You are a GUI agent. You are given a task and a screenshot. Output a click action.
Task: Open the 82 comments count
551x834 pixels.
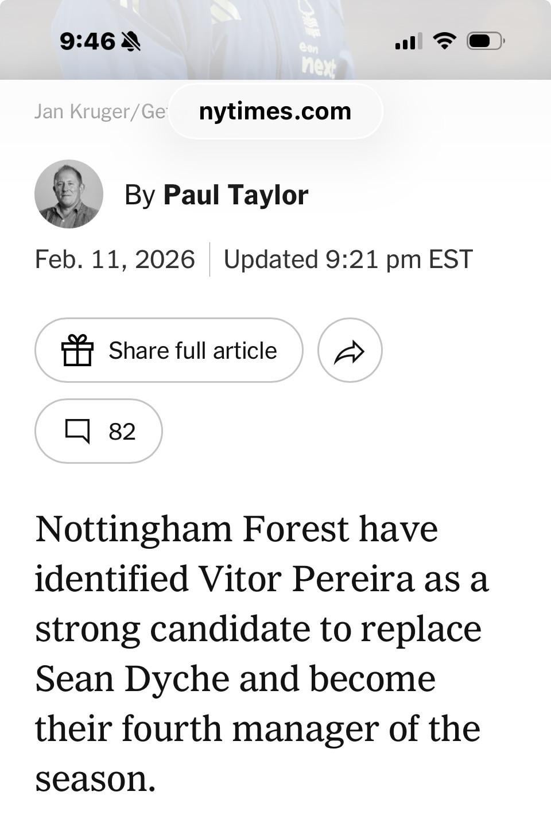122,432
